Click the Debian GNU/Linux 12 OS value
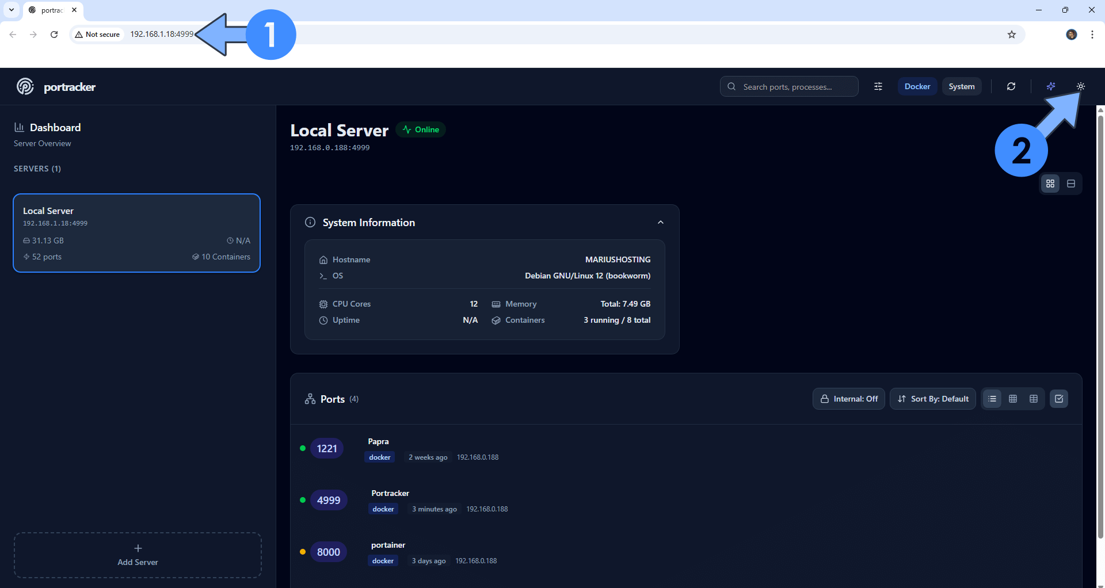Image resolution: width=1105 pixels, height=588 pixels. point(588,276)
